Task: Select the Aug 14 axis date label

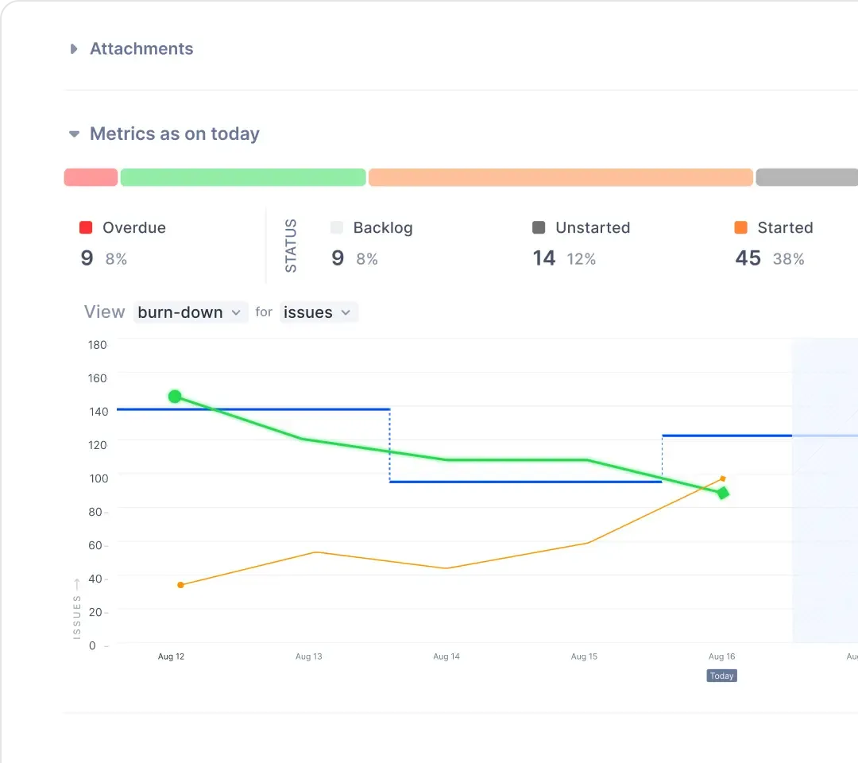Action: pyautogui.click(x=446, y=656)
